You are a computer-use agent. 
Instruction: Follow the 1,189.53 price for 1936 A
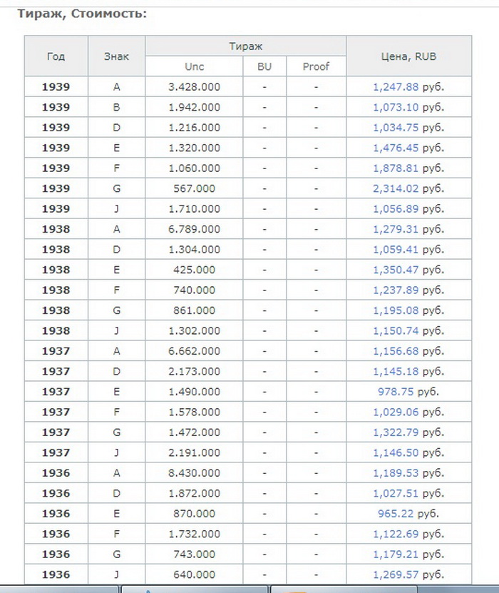(396, 472)
